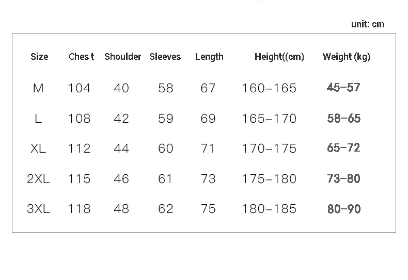Screen dimensions: 408x280
Task: Click the 2XL size row label
Action: click(x=38, y=179)
